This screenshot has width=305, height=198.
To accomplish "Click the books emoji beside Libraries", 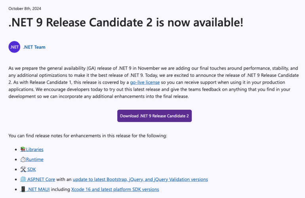I will point(23,149).
